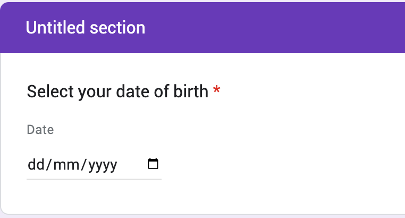The width and height of the screenshot is (405, 218).
Task: Click the Untitled section header title
Action: (x=86, y=28)
